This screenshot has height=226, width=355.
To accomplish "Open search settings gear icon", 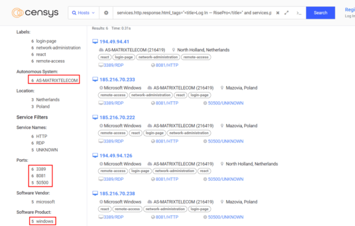I will [106, 13].
